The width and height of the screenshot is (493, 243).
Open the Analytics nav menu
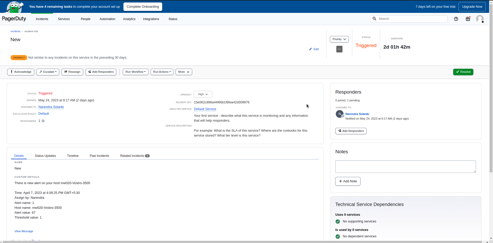(x=129, y=19)
